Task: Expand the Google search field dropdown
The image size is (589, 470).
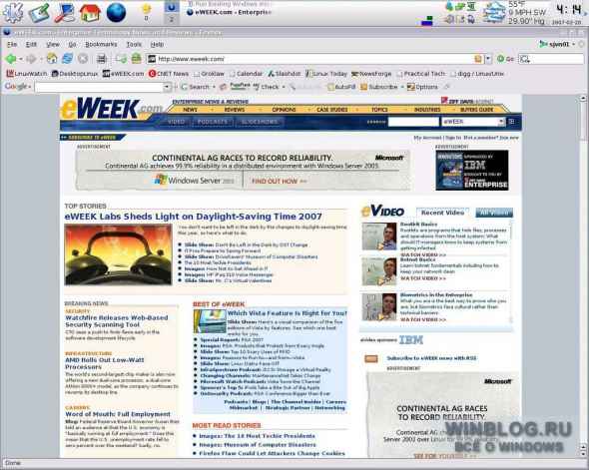Action: click(167, 87)
